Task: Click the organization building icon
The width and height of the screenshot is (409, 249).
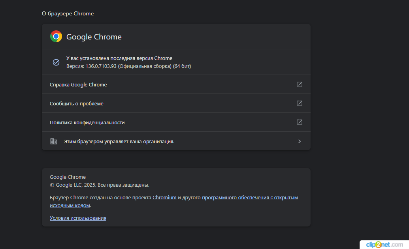Action: [54, 141]
